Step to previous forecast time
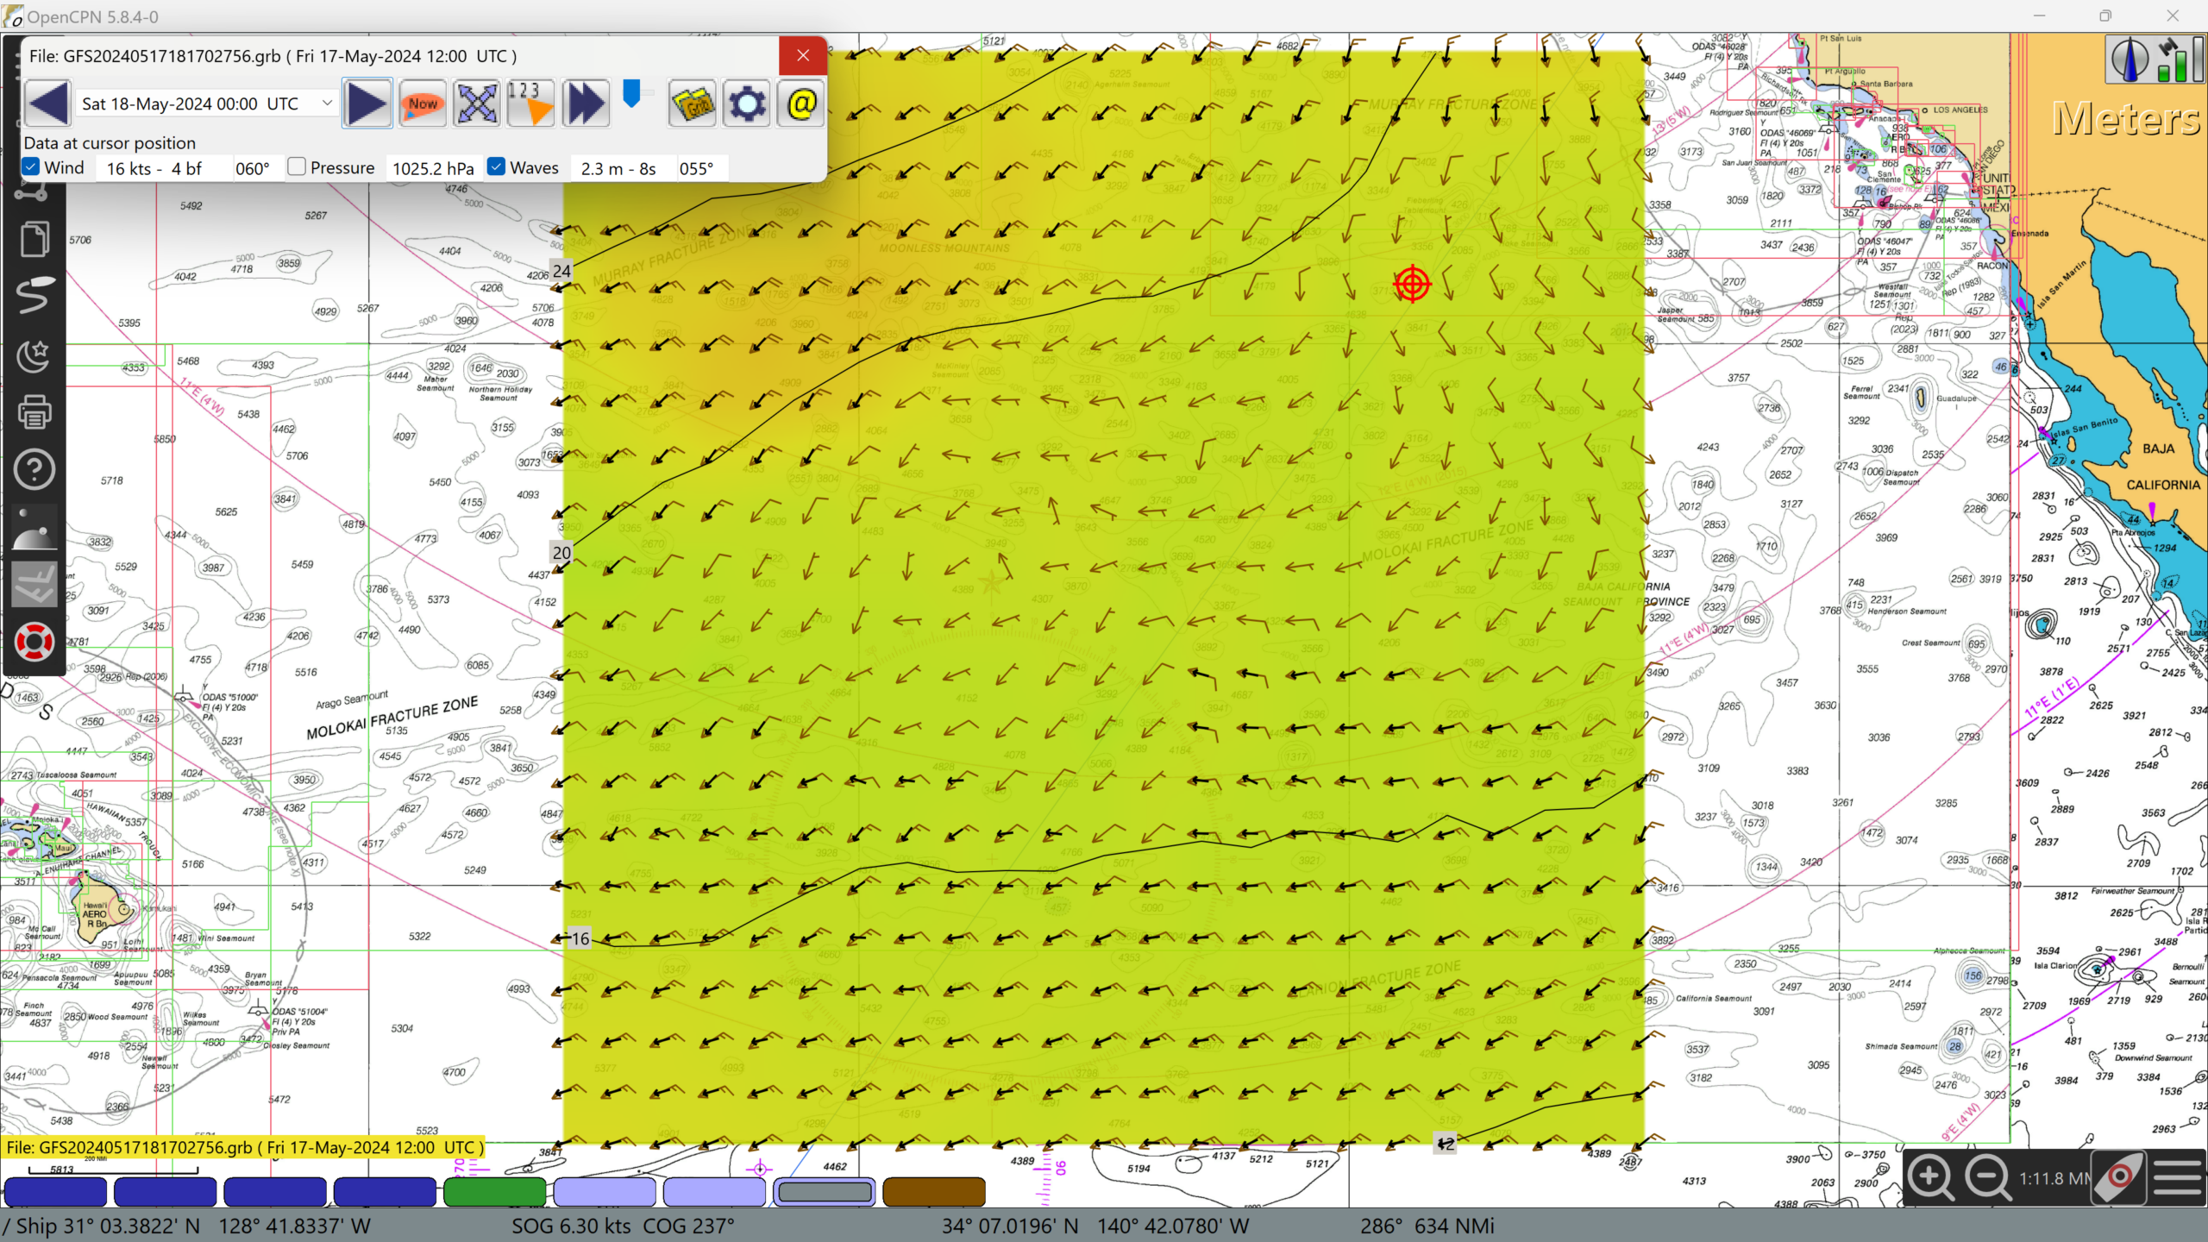Image resolution: width=2208 pixels, height=1242 pixels. pyautogui.click(x=48, y=103)
